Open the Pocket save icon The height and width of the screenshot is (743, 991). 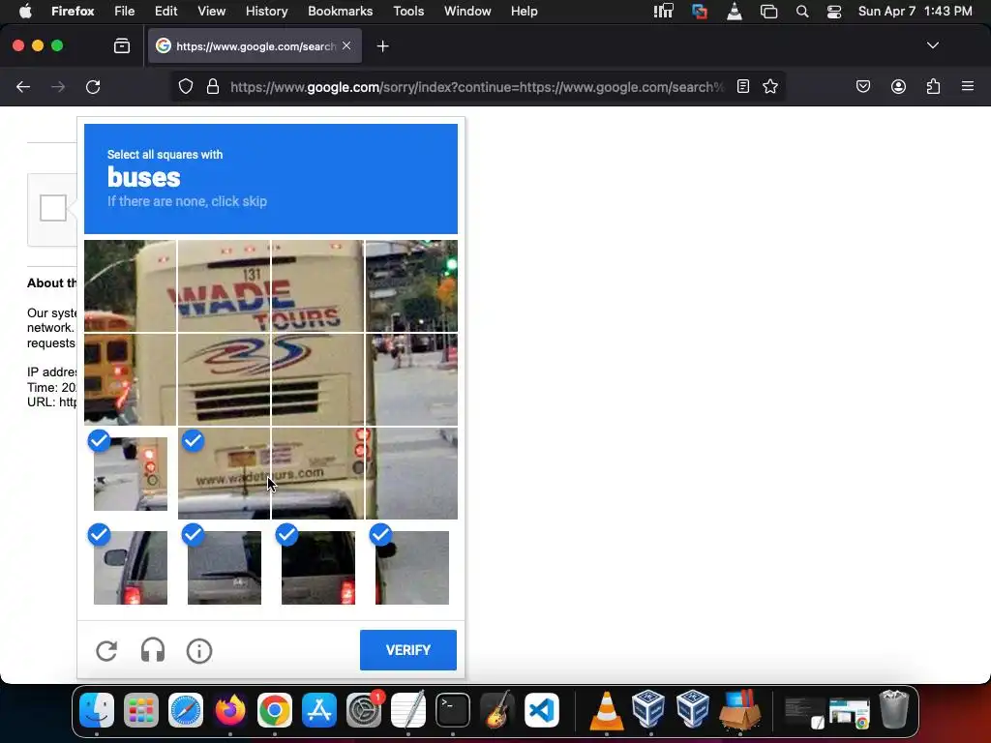(862, 86)
